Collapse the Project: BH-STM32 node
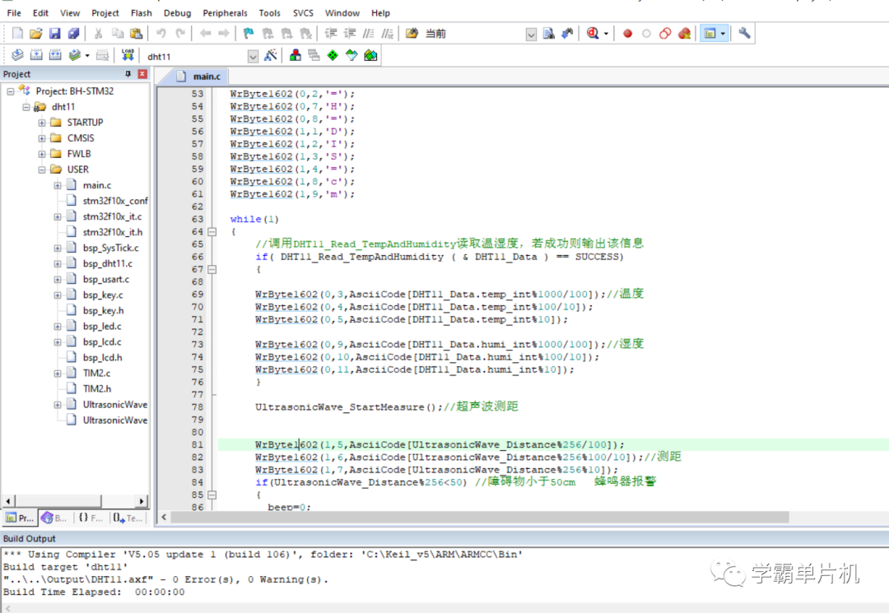The image size is (889, 613). click(10, 91)
